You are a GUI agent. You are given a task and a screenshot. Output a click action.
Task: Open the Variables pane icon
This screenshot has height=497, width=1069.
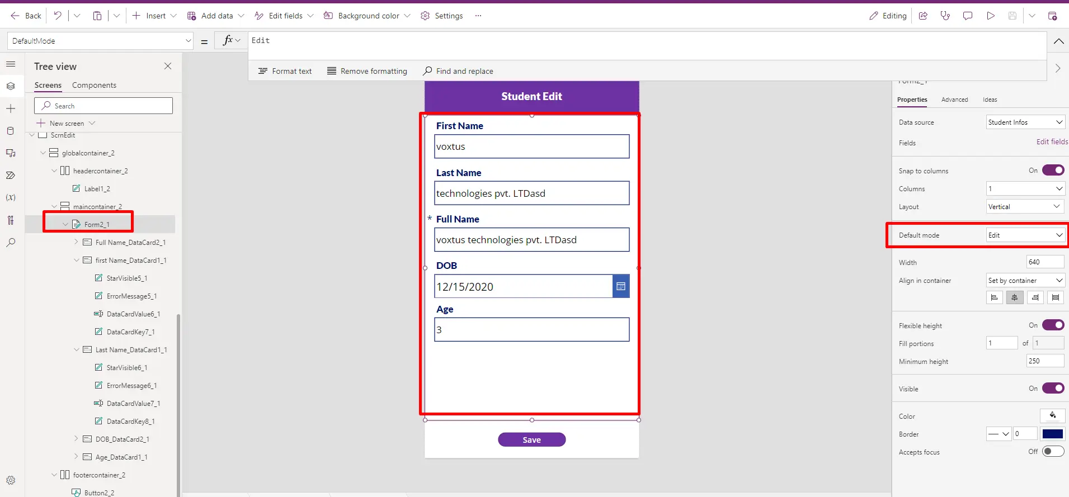click(11, 198)
